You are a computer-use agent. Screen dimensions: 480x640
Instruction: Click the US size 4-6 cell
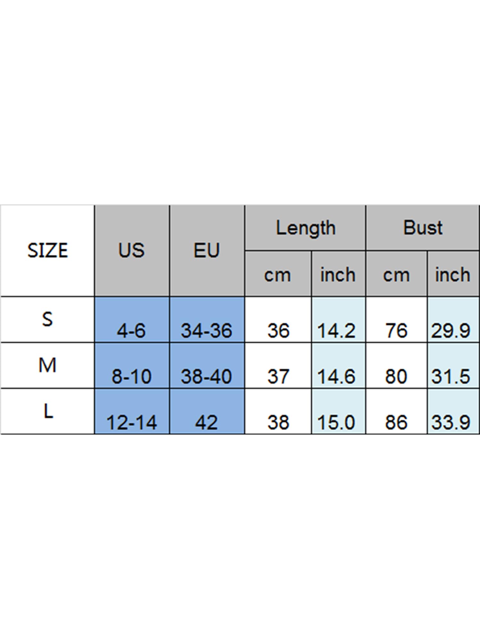(x=132, y=320)
